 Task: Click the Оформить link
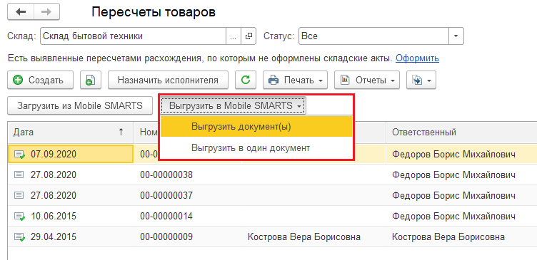(417, 58)
